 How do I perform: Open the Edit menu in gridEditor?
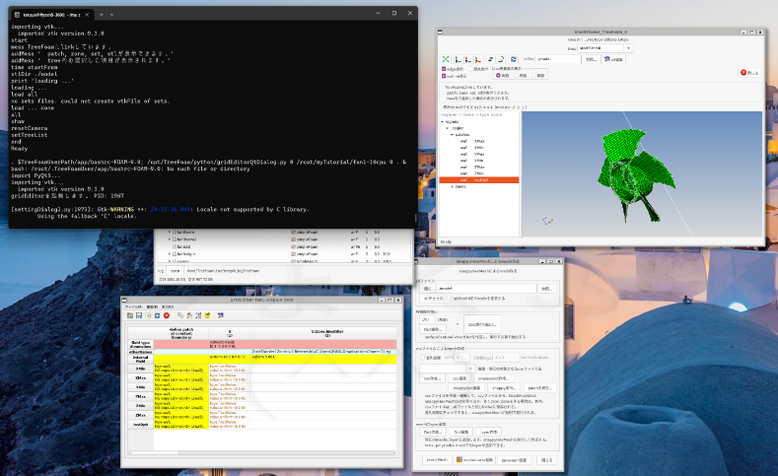tap(152, 306)
